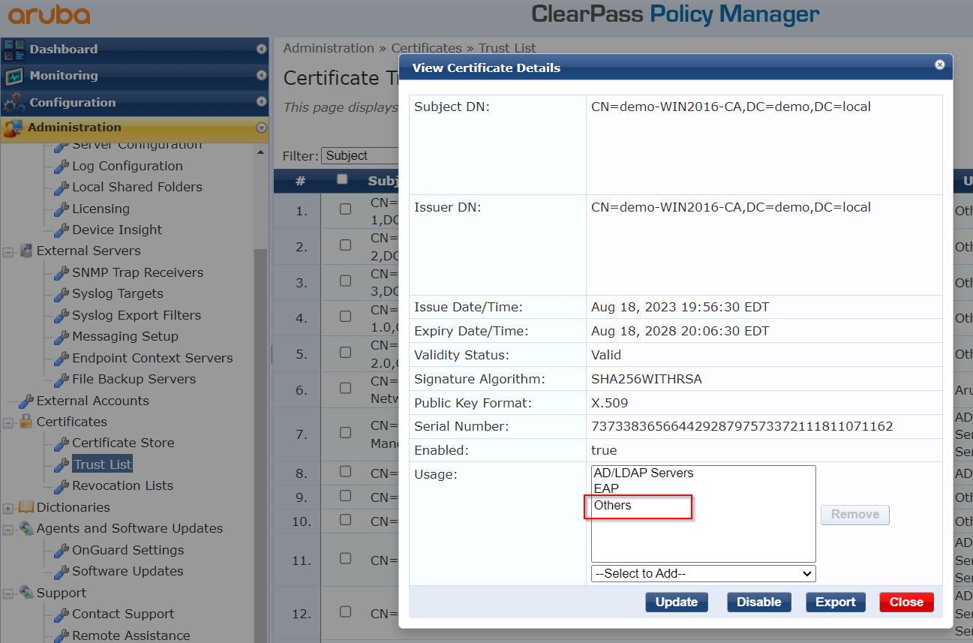The image size is (973, 643).
Task: Expand the Monitoring section arrow
Action: 261,76
